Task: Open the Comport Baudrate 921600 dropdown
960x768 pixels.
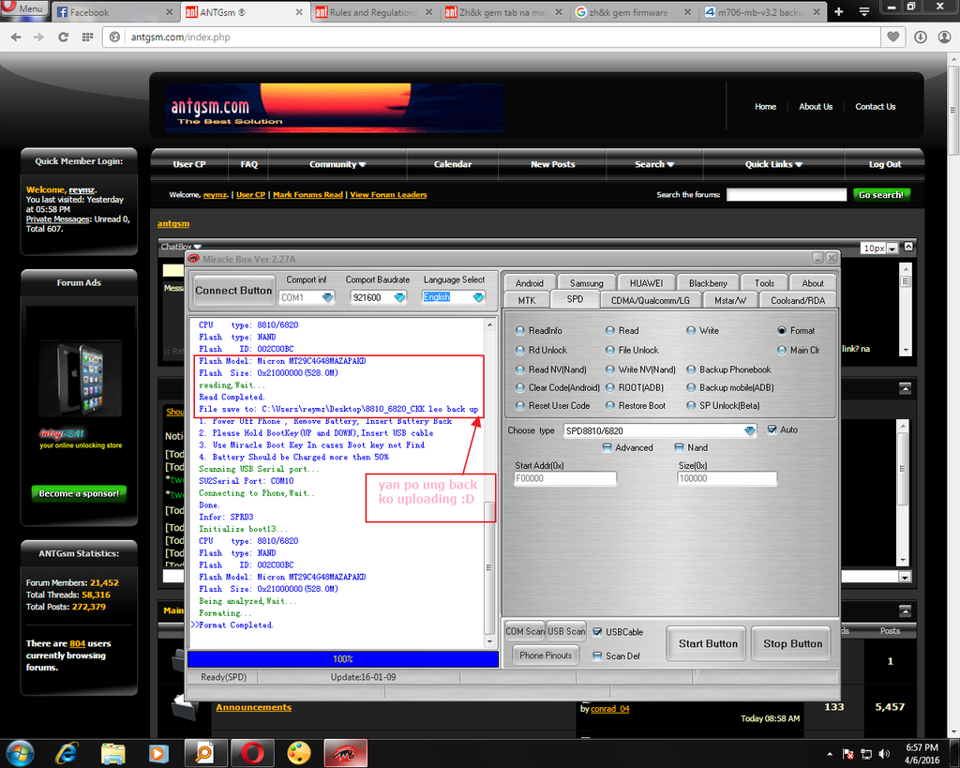Action: coord(399,297)
